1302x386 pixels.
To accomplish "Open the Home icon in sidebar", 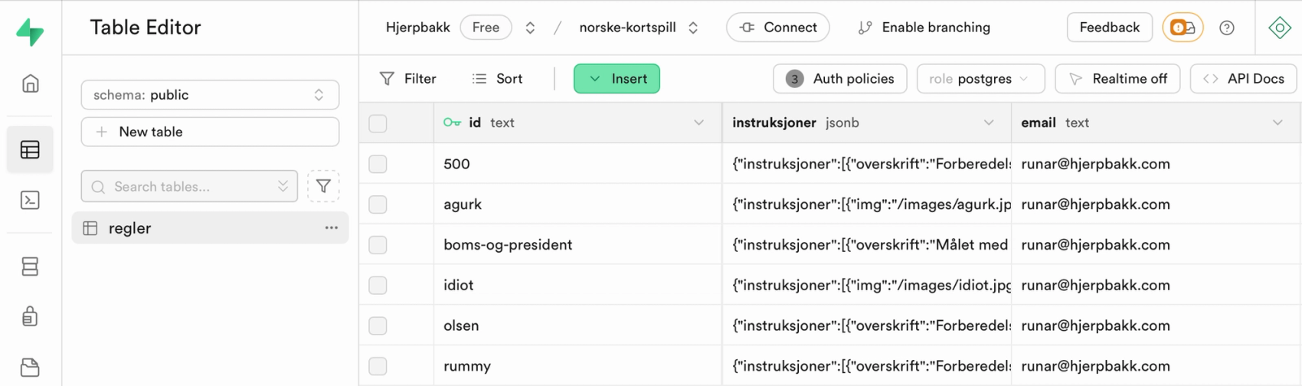I will pyautogui.click(x=30, y=83).
